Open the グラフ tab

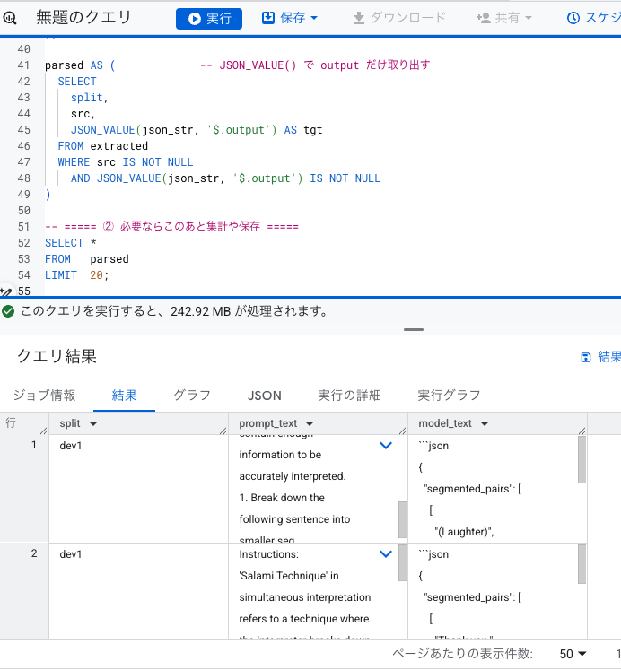192,396
